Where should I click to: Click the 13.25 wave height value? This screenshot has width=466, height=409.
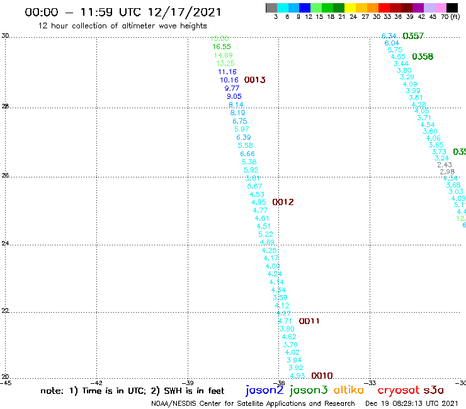(225, 64)
